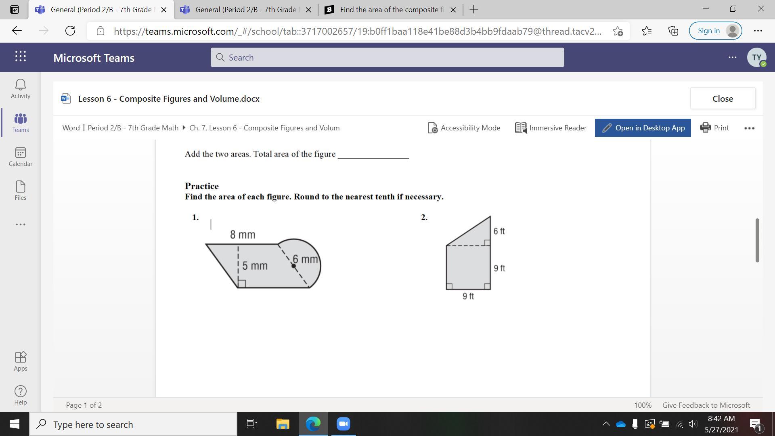Click the browser refresh icon
The image size is (775, 436).
(70, 31)
